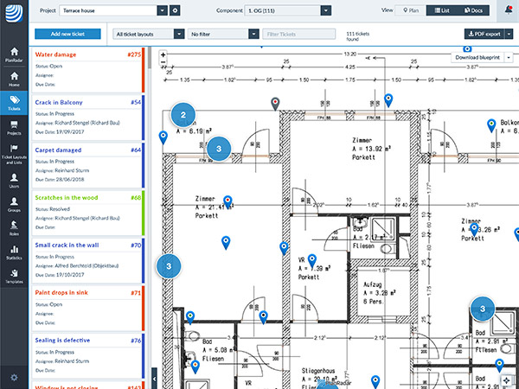Click Add new ticket button
The width and height of the screenshot is (519, 389).
click(67, 34)
